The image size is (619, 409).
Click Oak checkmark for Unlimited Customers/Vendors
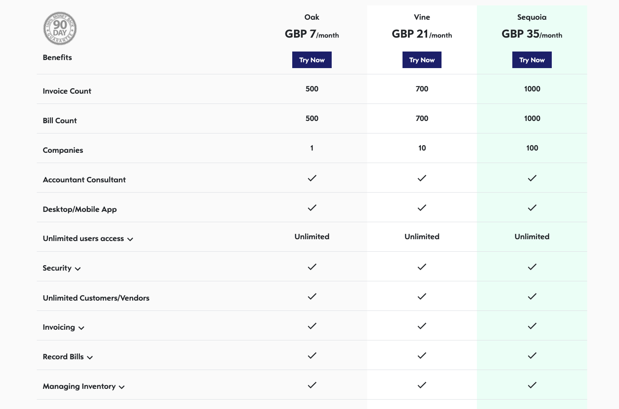coord(312,296)
